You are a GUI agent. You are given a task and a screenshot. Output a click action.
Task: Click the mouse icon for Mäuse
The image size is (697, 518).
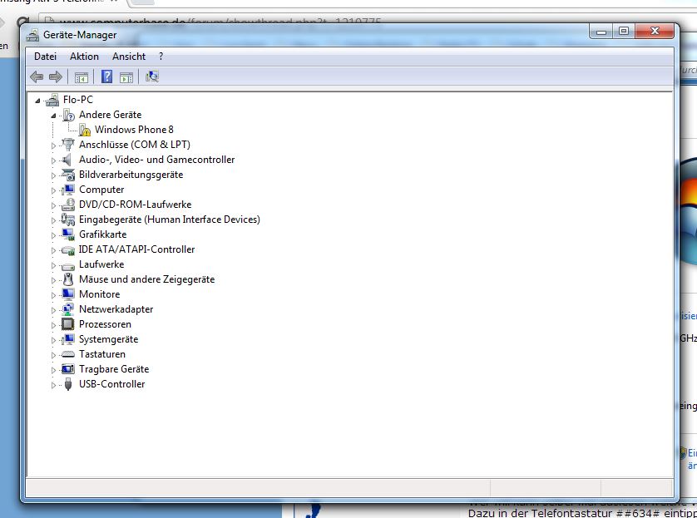[68, 279]
